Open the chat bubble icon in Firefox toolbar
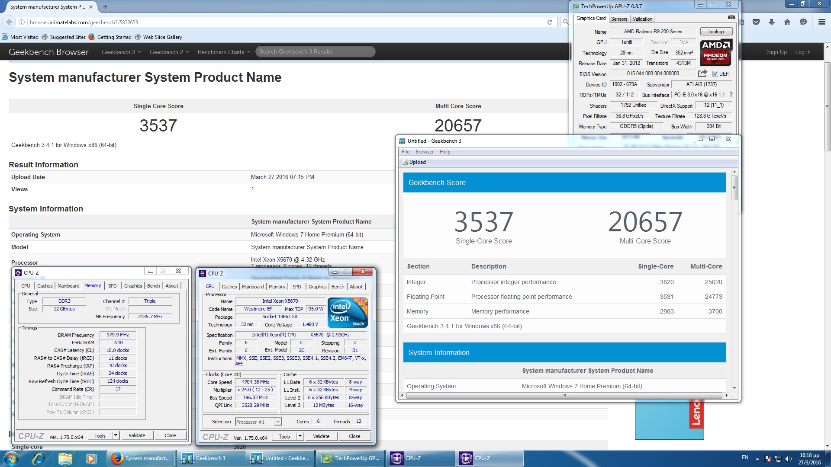The height and width of the screenshot is (467, 831). [x=803, y=22]
